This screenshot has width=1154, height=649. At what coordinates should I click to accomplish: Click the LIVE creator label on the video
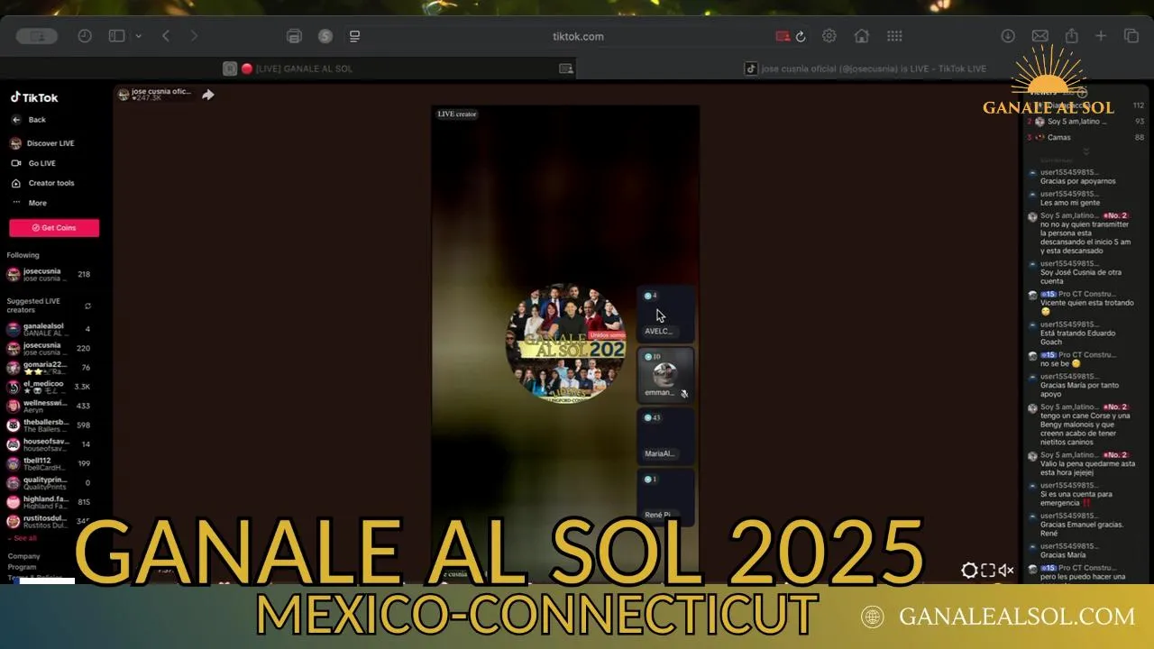point(457,114)
